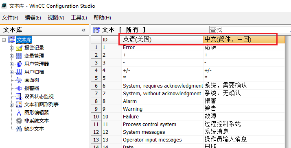Select 画面树 in the tree
This screenshot has width=291, height=148.
click(x=32, y=80)
